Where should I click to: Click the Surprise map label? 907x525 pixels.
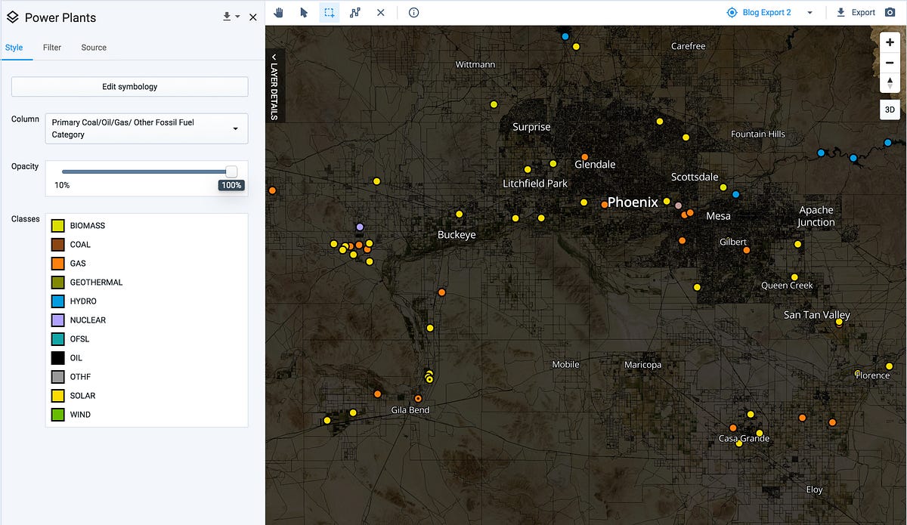tap(531, 127)
